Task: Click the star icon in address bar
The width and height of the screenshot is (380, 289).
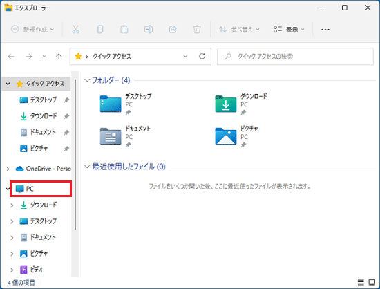Action: click(x=78, y=56)
